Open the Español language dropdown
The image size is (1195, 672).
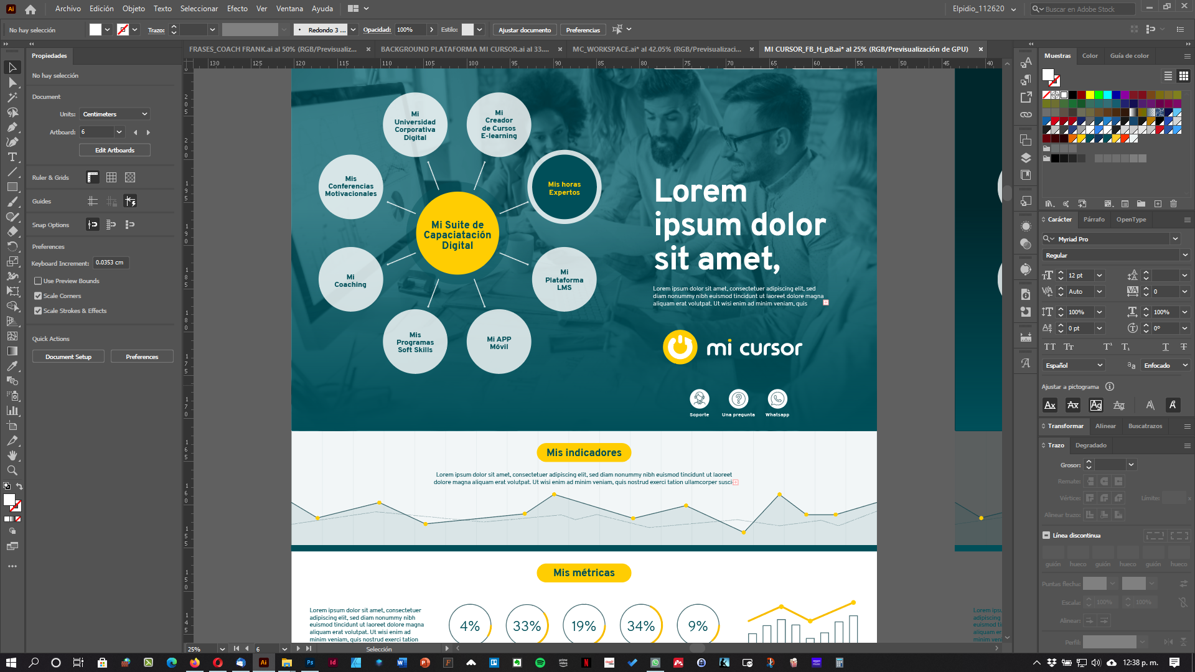click(1074, 365)
